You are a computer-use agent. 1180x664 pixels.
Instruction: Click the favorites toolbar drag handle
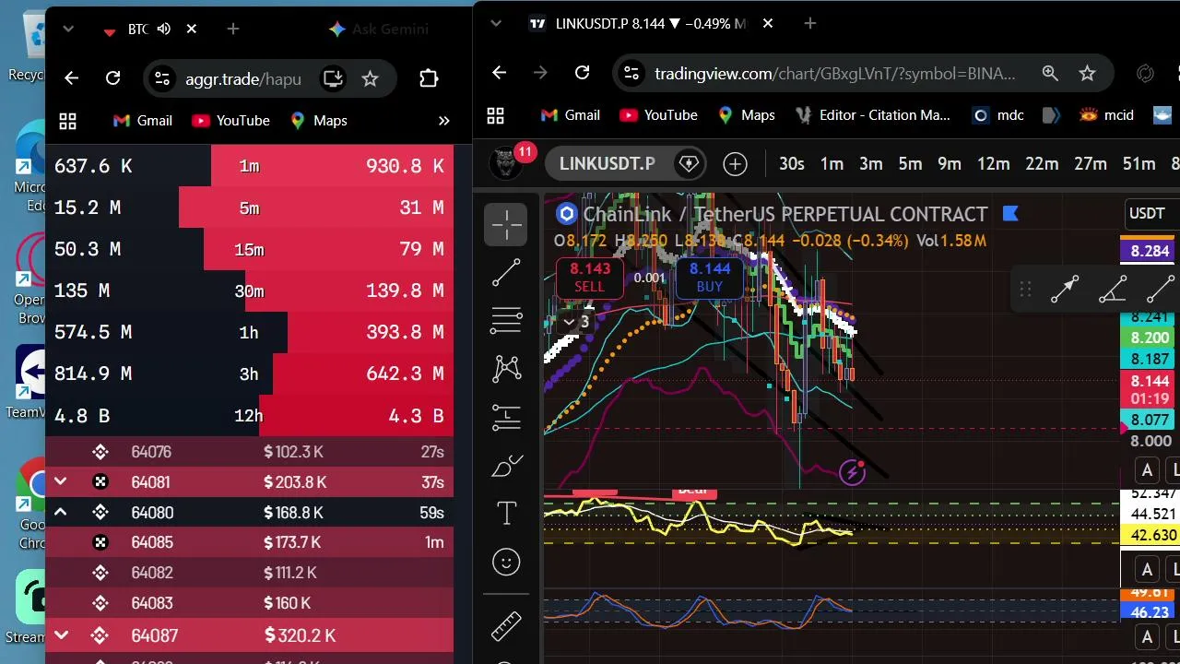(1025, 290)
